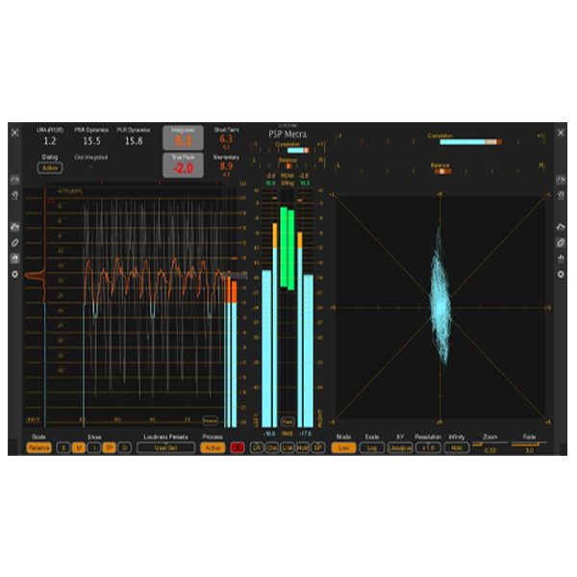This screenshot has height=577, width=577.
Task: Click the clipboard icon on left sidebar
Action: click(15, 258)
